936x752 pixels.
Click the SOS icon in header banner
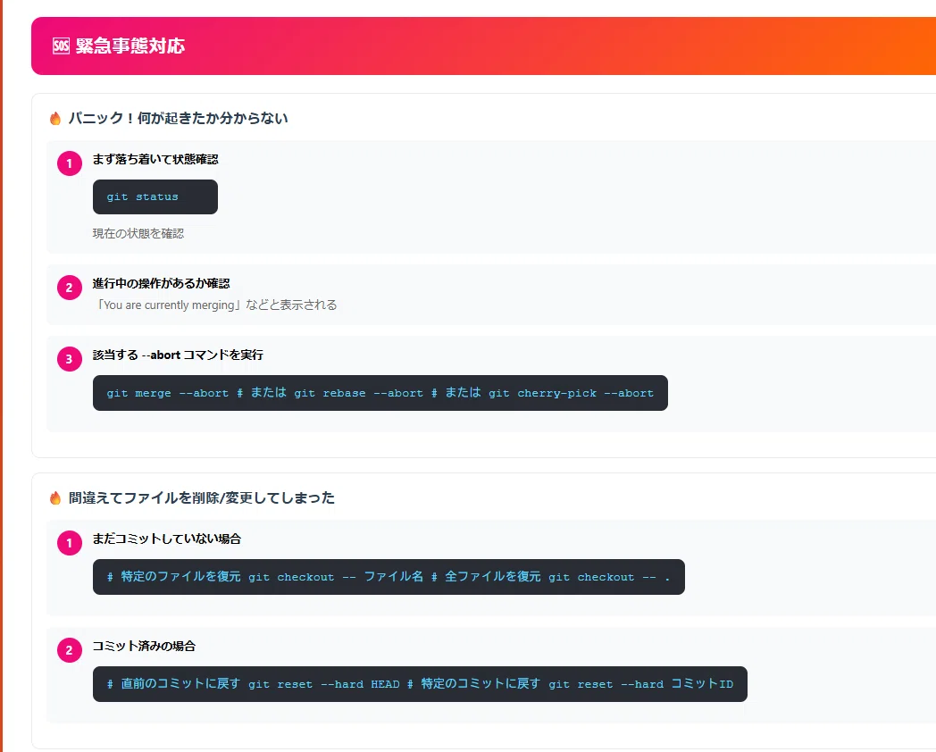coord(61,46)
